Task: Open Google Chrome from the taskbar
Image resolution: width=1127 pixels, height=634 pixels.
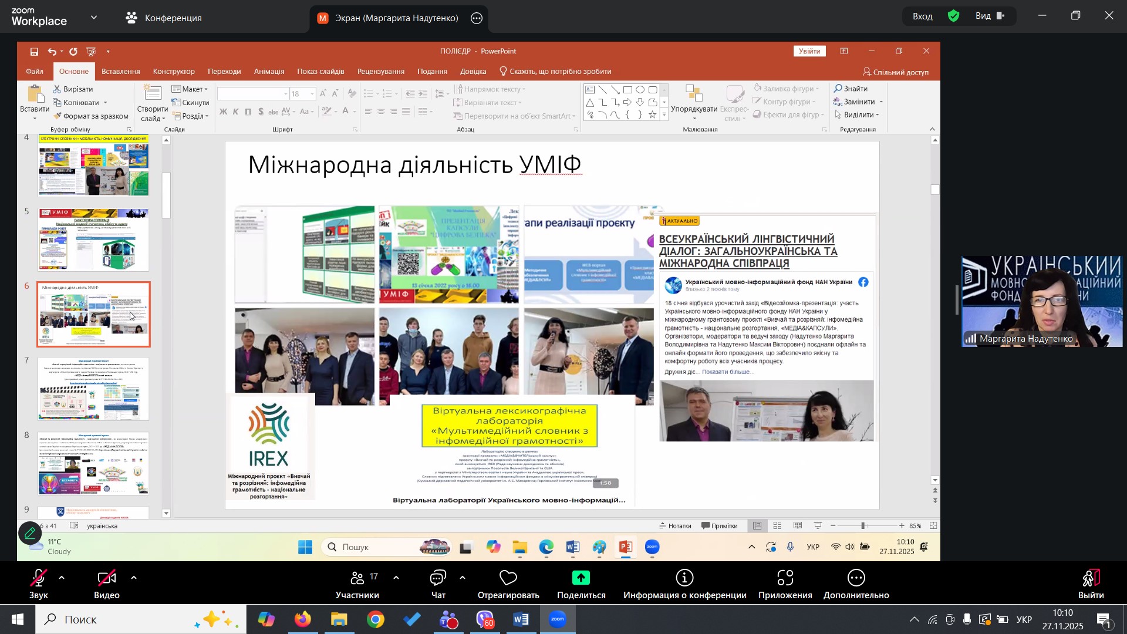Action: 376,620
